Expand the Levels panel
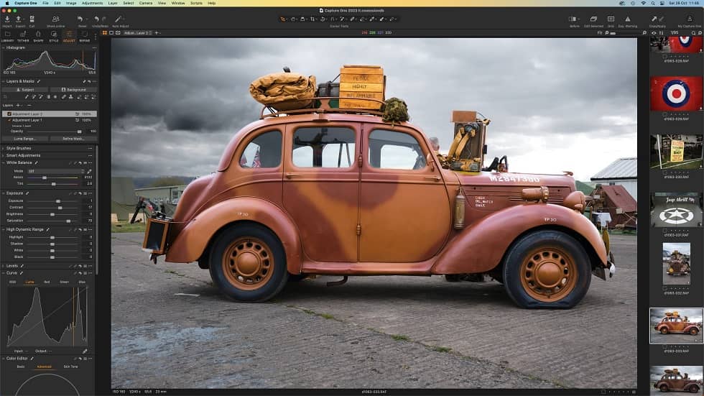This screenshot has width=704, height=396. click(x=3, y=266)
